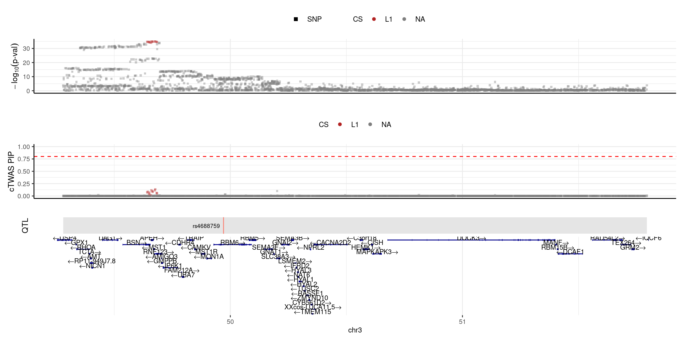Viewport: 684px width, 342px height.
Task: Click red L1 dot in cTWAS PIP legend
Action: (x=340, y=124)
